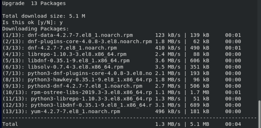The height and width of the screenshot is (128, 261).
Task: Click the "Is this ok [y/N]: y" prompt
Action: [x=33, y=22]
